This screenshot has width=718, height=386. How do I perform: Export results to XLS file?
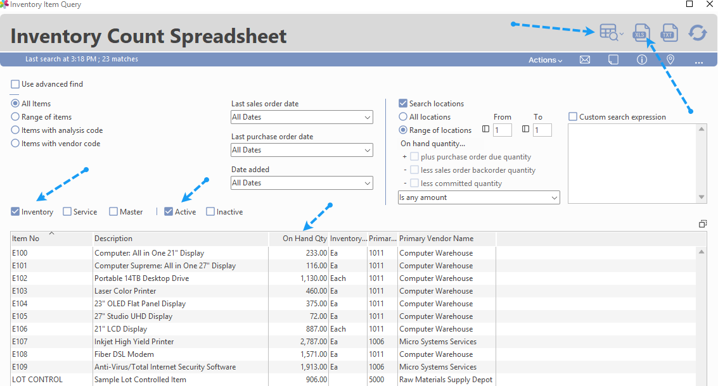tap(641, 33)
